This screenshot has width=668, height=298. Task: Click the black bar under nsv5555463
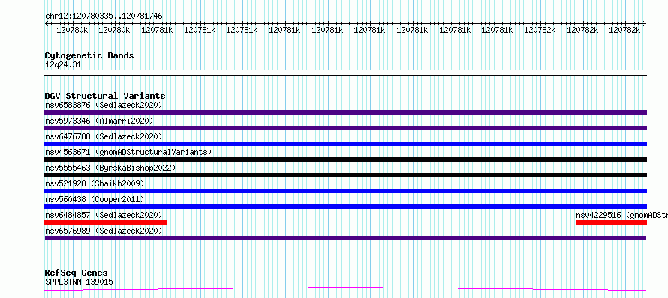pyautogui.click(x=345, y=175)
